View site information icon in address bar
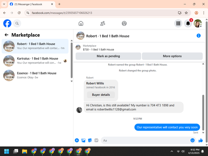 [x=28, y=13]
